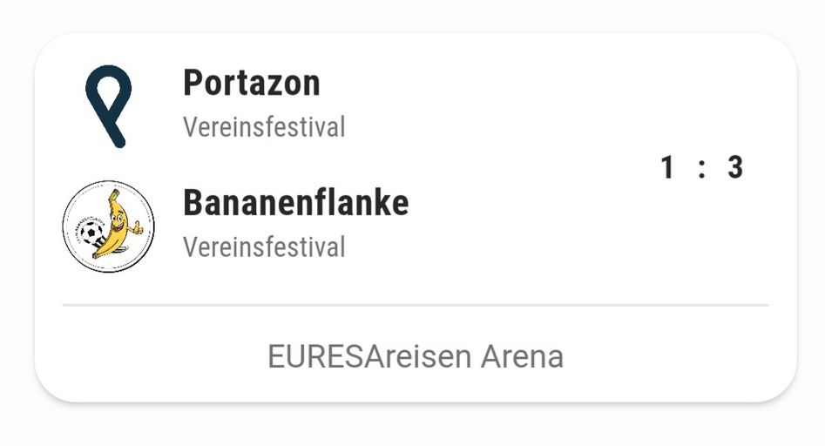
Task: Select the Vereinsfestival label under Portazon
Action: [x=264, y=127]
